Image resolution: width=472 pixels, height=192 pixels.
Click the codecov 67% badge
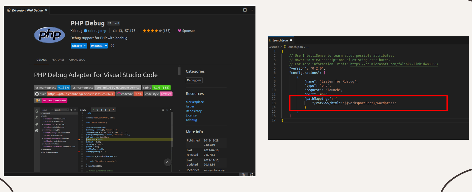[x=129, y=94]
